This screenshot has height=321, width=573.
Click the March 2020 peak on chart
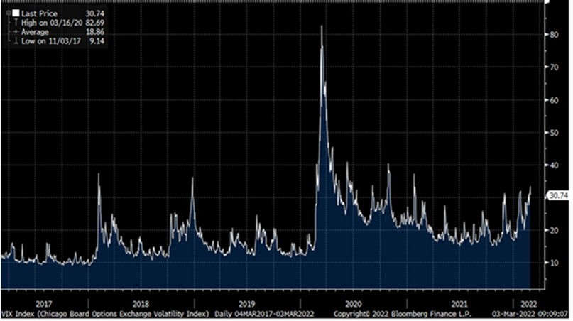(322, 27)
